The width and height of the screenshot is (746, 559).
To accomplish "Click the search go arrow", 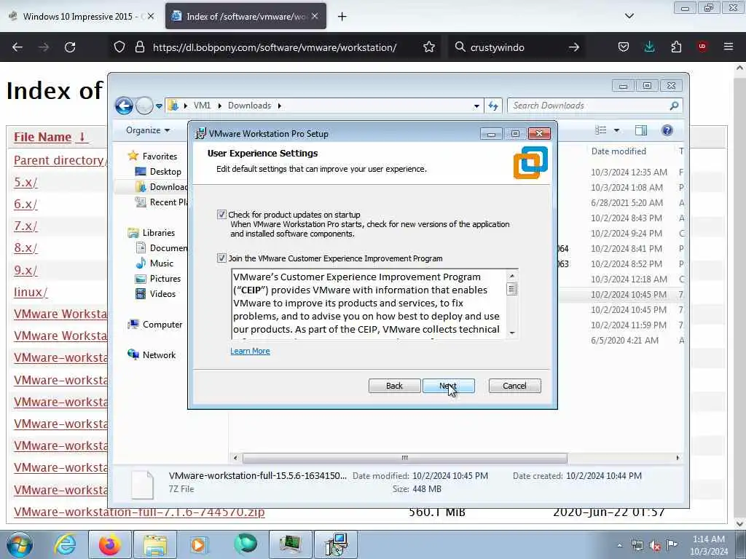I will point(574,47).
